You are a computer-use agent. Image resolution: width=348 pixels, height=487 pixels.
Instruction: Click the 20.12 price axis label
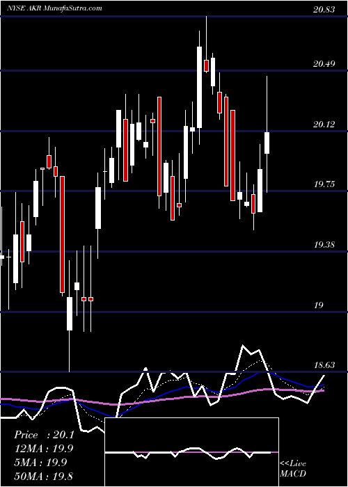click(x=324, y=125)
